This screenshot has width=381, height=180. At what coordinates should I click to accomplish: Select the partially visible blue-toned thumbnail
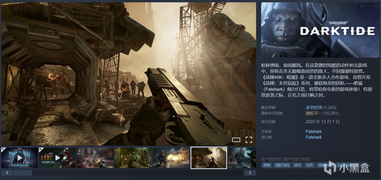[x=242, y=158]
